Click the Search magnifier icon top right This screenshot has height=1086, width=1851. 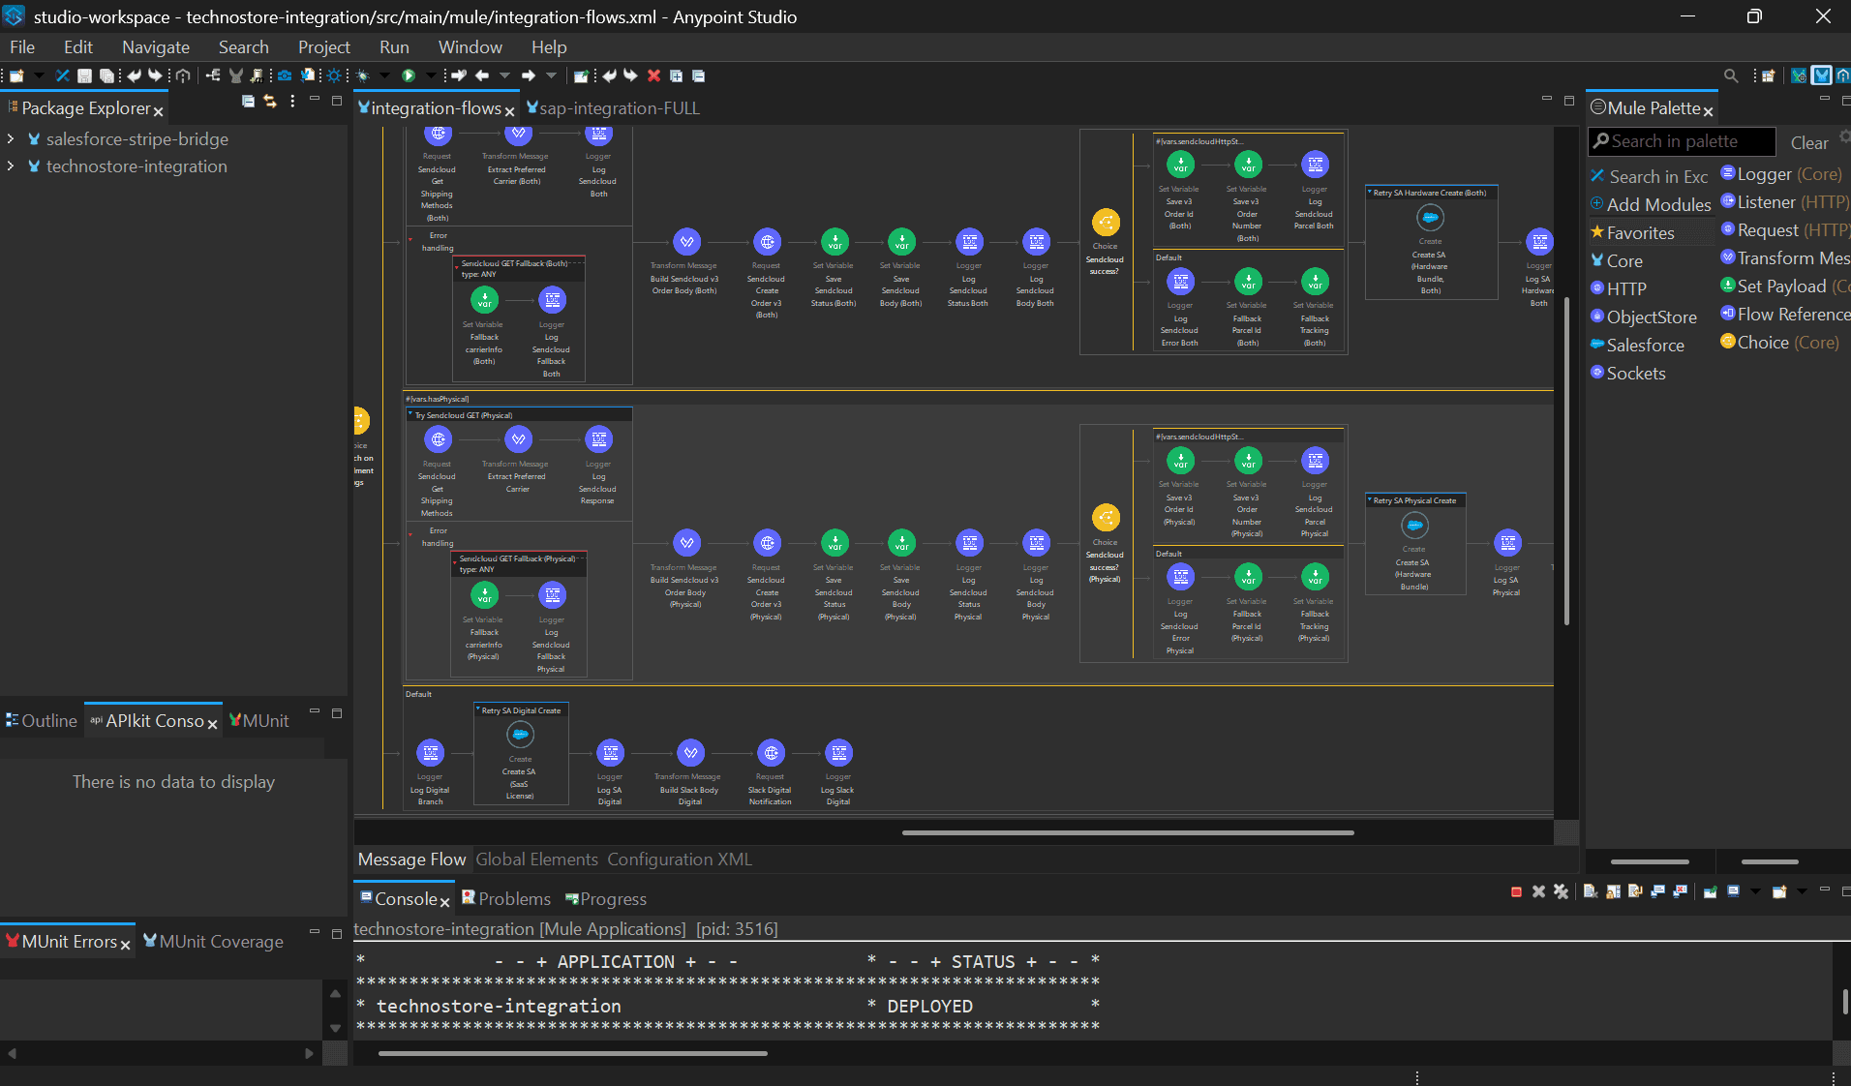pos(1731,75)
